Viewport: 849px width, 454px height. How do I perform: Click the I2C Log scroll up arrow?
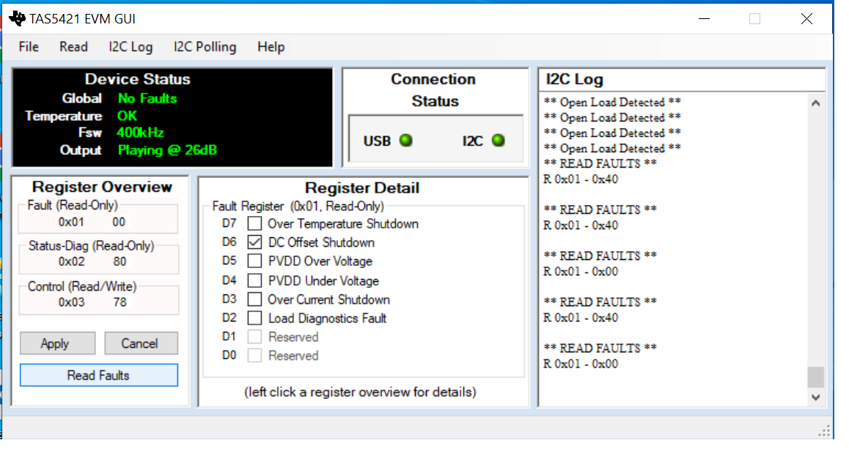point(815,103)
